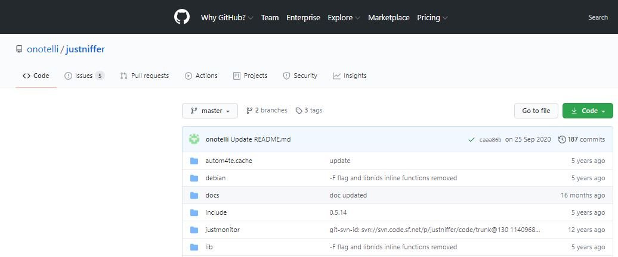Open the 'doc updated' commit message
This screenshot has width=618, height=257.
click(x=348, y=195)
